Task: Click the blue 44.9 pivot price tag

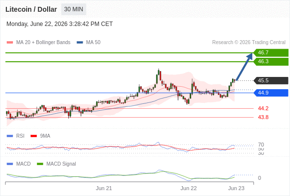Action: point(271,93)
